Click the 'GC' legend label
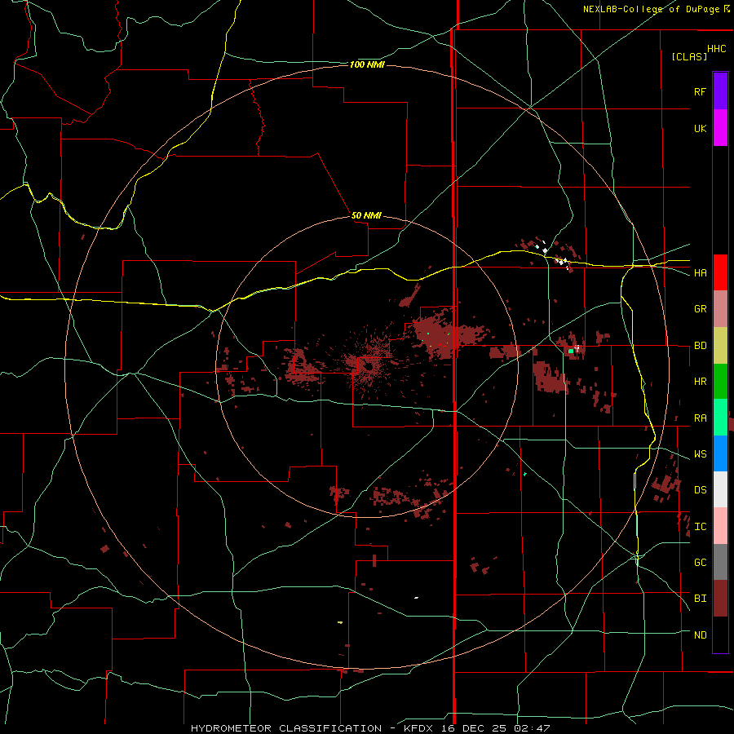This screenshot has height=734, width=734. click(x=700, y=563)
